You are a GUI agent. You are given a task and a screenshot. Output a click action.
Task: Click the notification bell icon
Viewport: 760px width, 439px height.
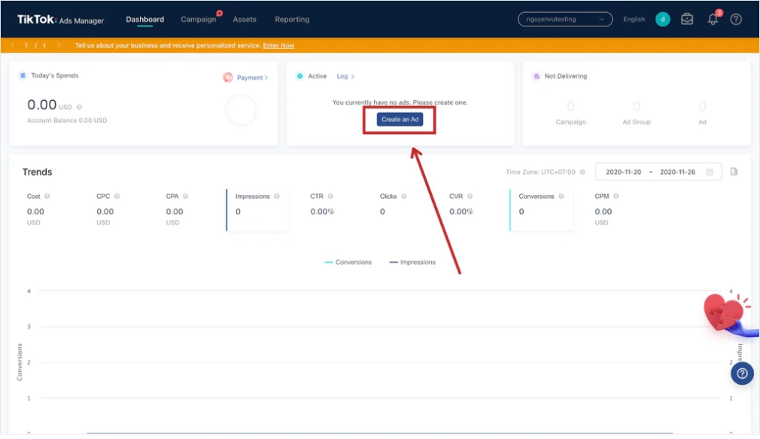pyautogui.click(x=713, y=20)
